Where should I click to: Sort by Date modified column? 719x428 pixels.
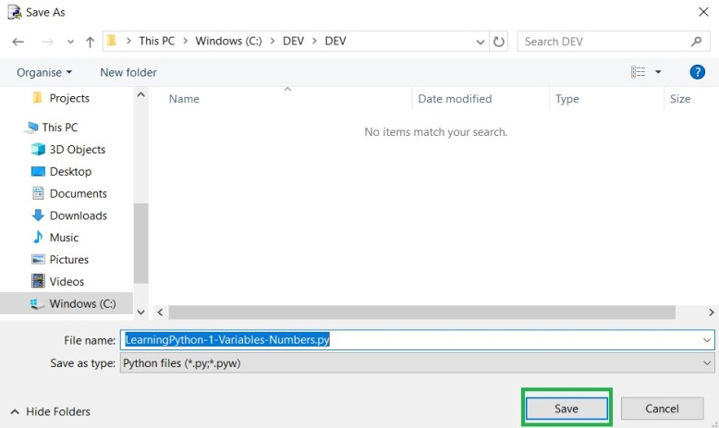tap(455, 99)
